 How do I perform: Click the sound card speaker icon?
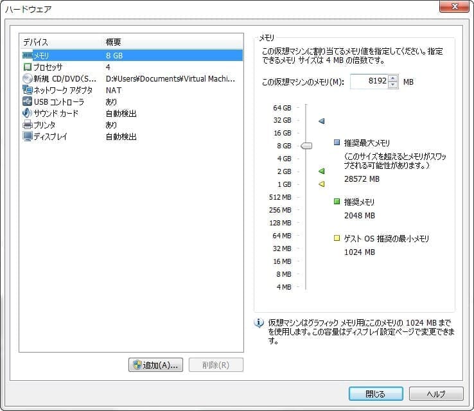27,114
